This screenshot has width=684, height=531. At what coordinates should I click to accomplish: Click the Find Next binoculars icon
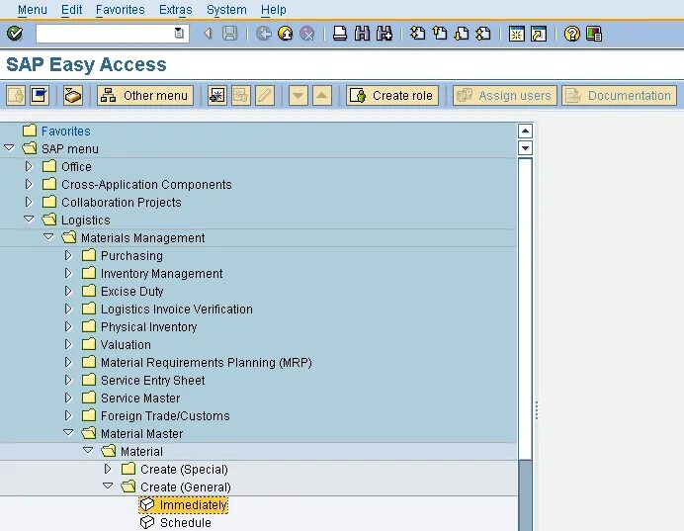pyautogui.click(x=385, y=34)
